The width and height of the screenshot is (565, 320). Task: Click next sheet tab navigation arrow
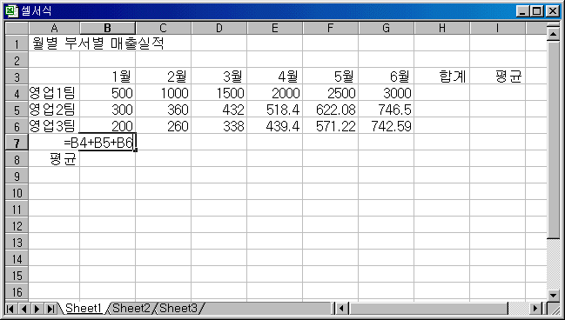click(37, 309)
